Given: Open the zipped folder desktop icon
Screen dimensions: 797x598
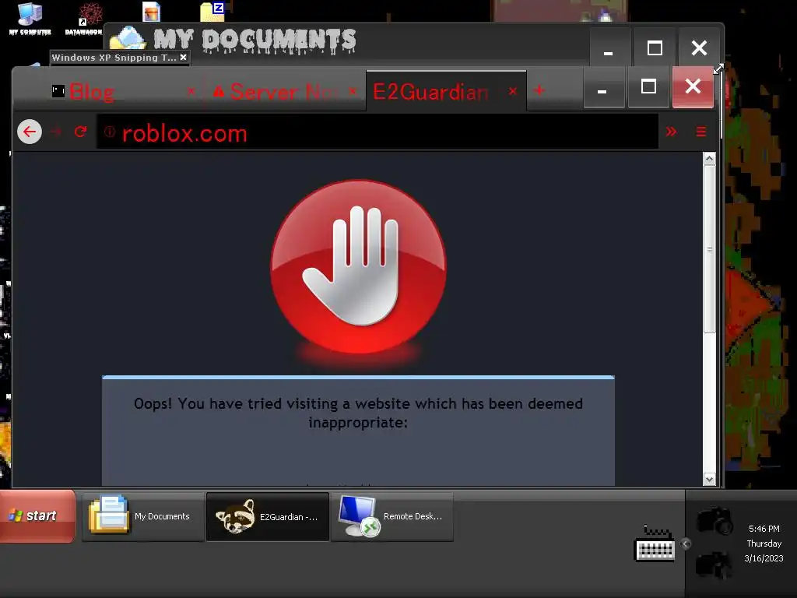Looking at the screenshot, I should tap(212, 11).
